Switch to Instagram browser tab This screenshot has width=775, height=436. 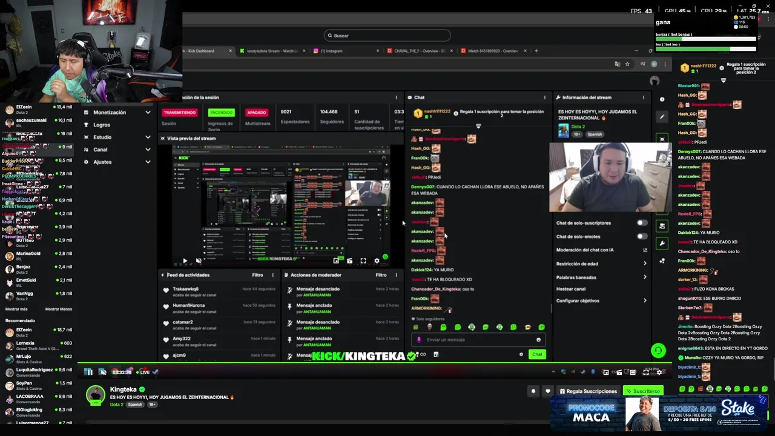pos(346,51)
